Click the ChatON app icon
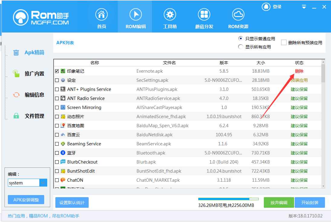Viewport: 331px width, 222px height. pos(63,180)
